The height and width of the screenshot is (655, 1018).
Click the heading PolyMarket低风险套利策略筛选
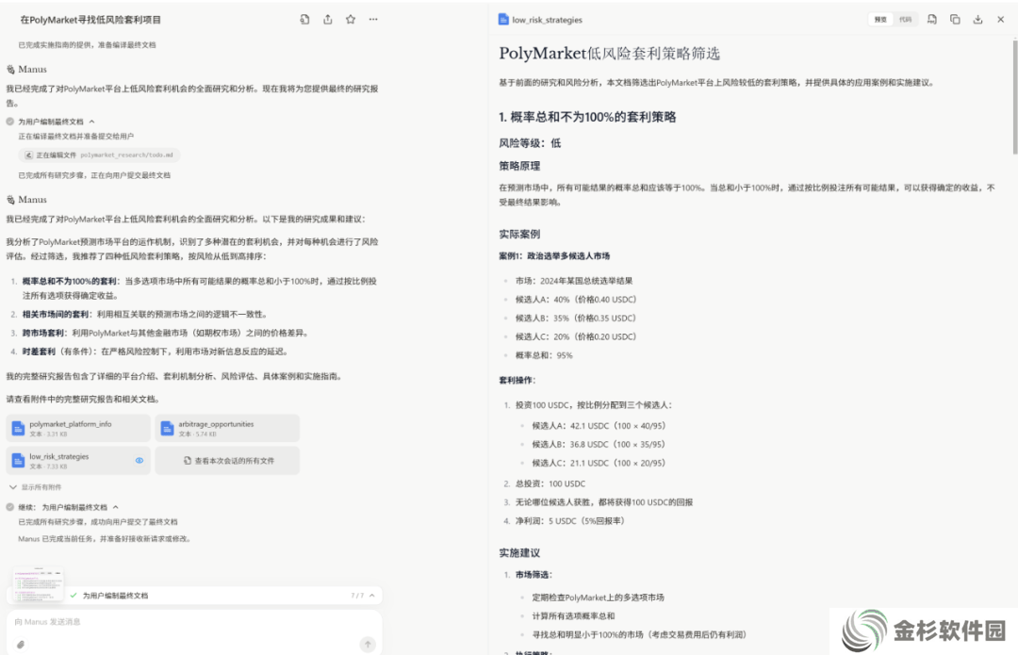point(610,53)
